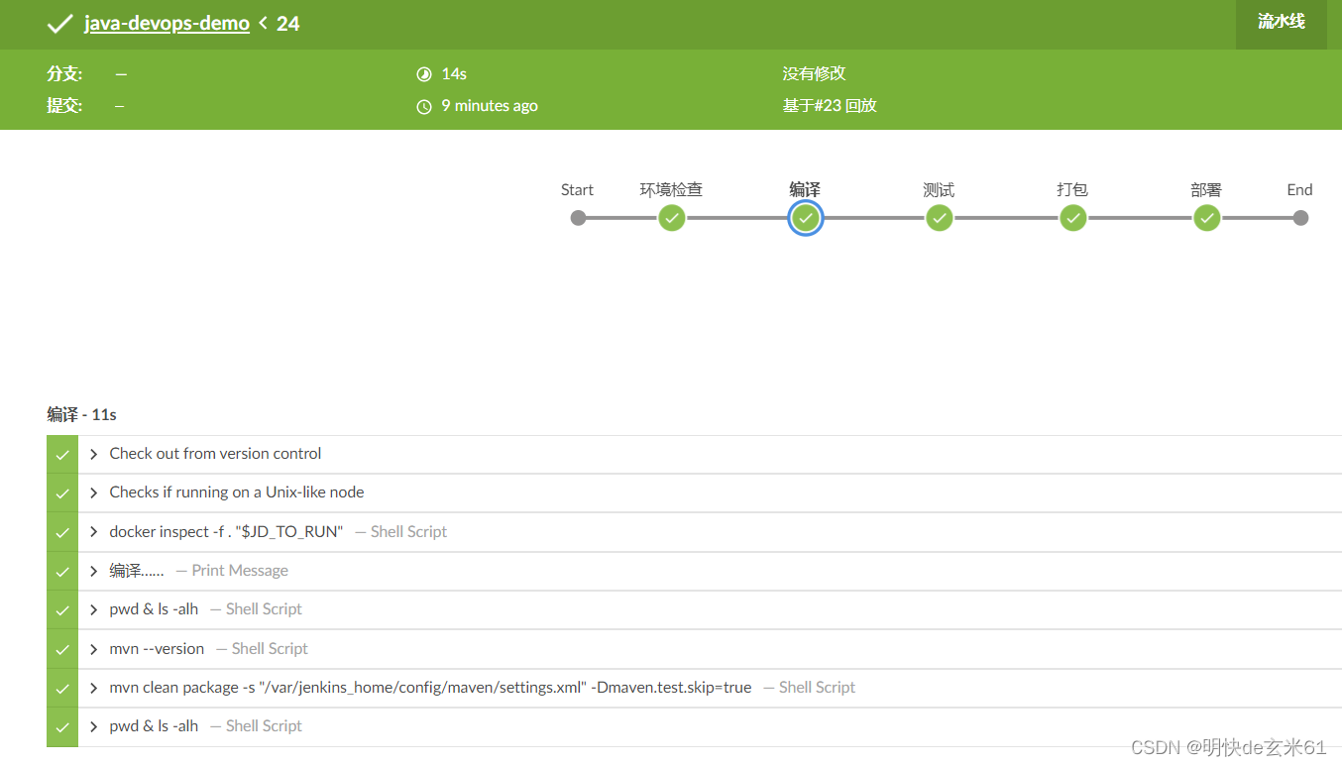Click the End node of the pipeline
The width and height of the screenshot is (1342, 766).
pos(1300,218)
